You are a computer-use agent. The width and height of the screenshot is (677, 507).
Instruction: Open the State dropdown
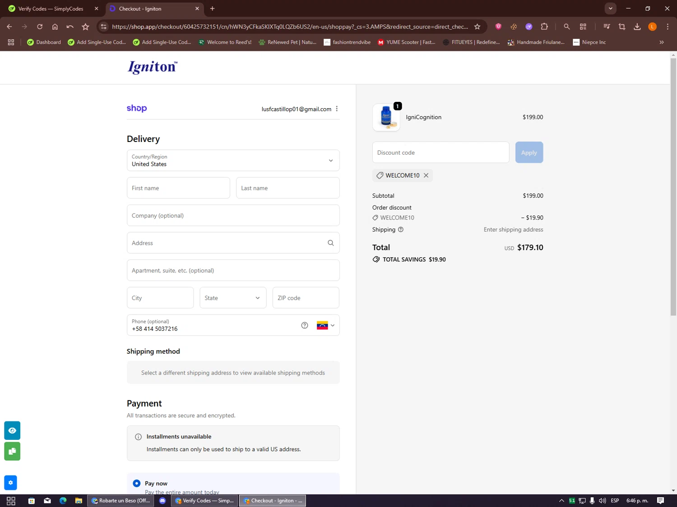click(233, 298)
